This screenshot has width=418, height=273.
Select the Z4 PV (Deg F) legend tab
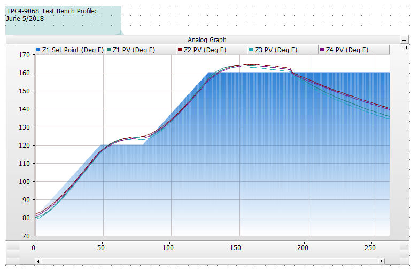354,50
